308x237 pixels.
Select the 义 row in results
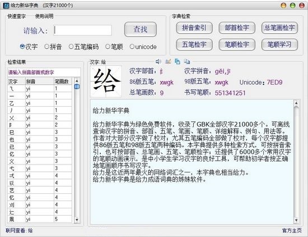[x=40, y=161]
